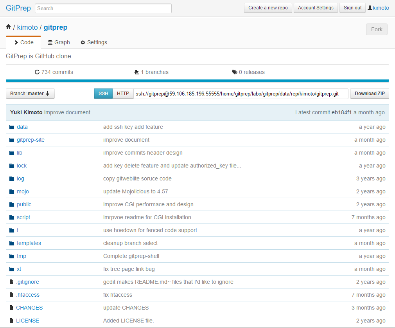
Task: Click the folder icon for t
Action: pyautogui.click(x=12, y=230)
